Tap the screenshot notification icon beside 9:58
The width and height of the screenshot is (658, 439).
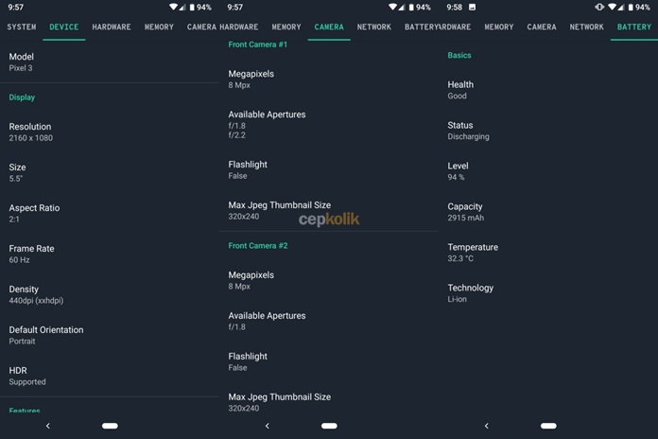pyautogui.click(x=472, y=8)
